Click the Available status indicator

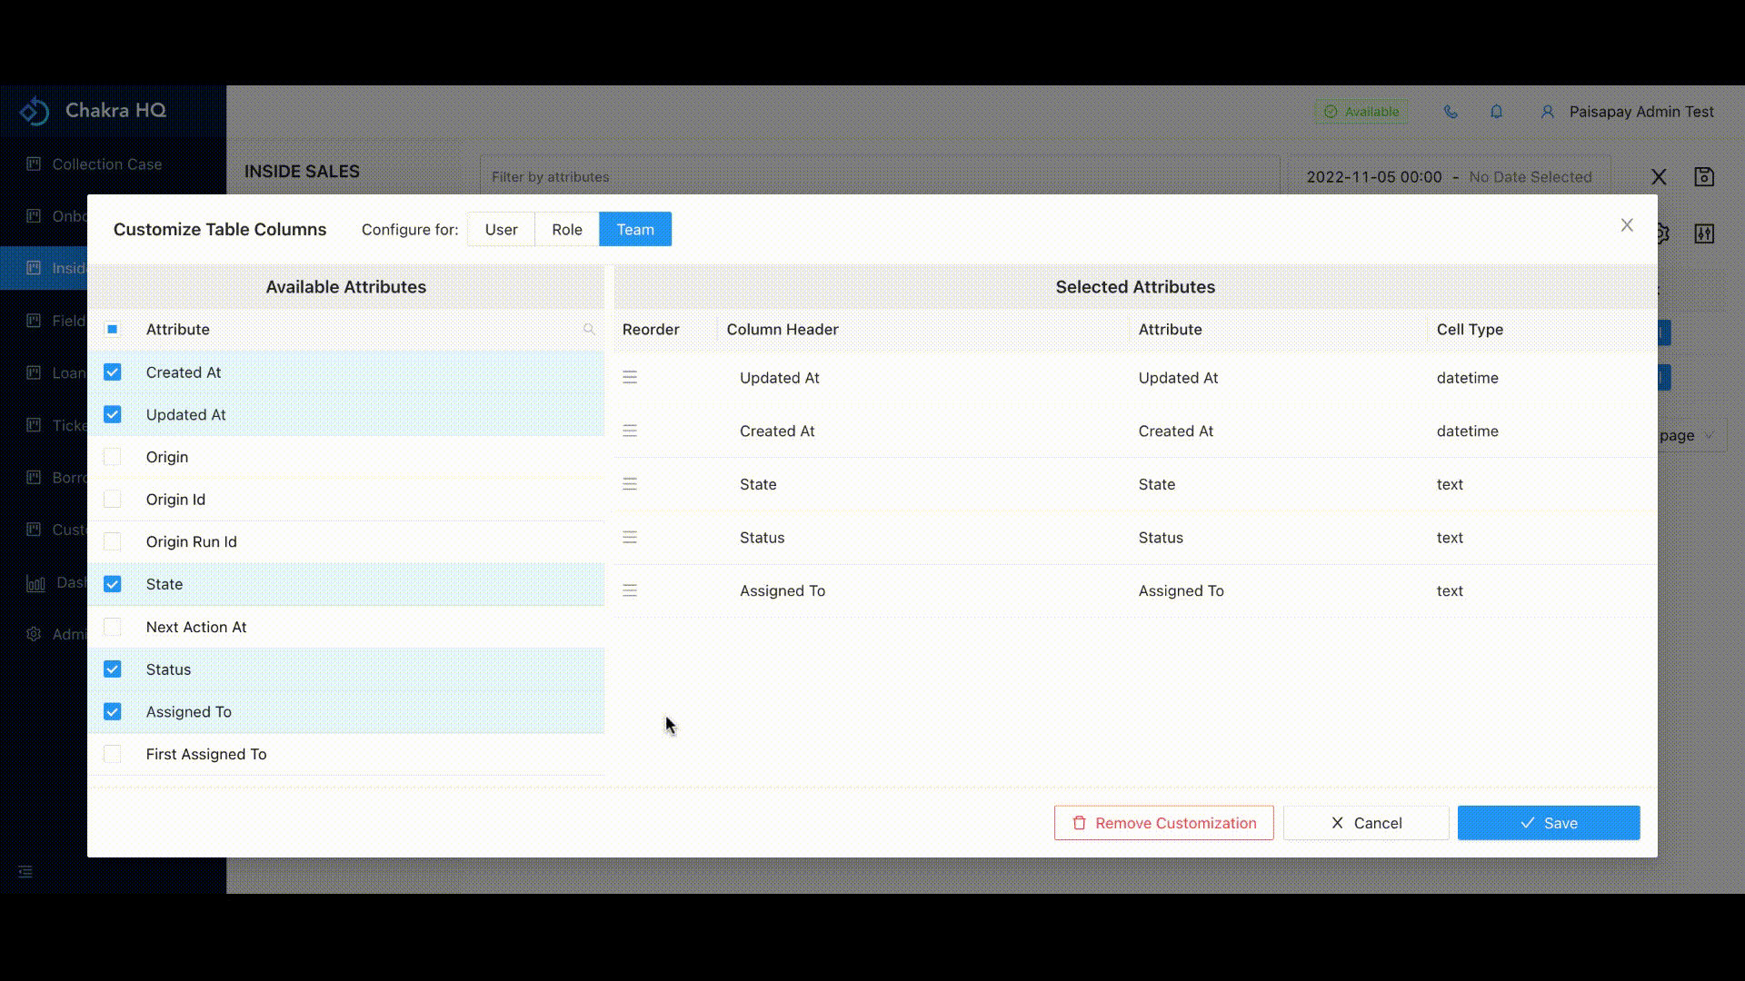1361,111
